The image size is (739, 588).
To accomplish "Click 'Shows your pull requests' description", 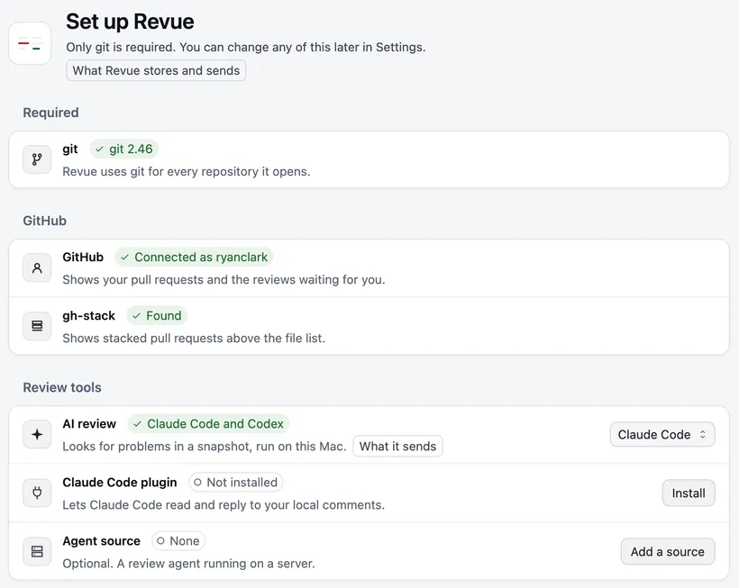I will [x=224, y=280].
